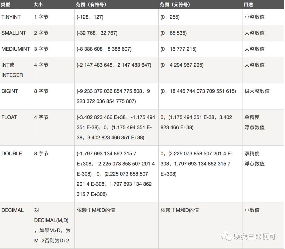Viewport: 285px width, 249px height.
Task: Click the (-128，127) signed range
Action: 90,17
